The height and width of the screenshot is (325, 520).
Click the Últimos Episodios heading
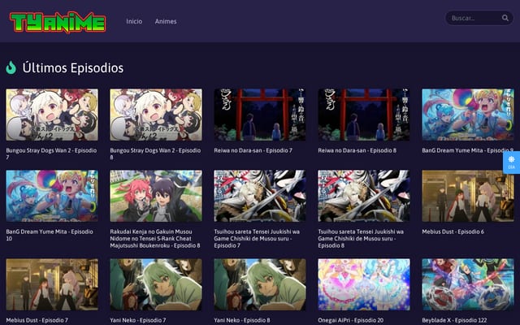(x=73, y=68)
